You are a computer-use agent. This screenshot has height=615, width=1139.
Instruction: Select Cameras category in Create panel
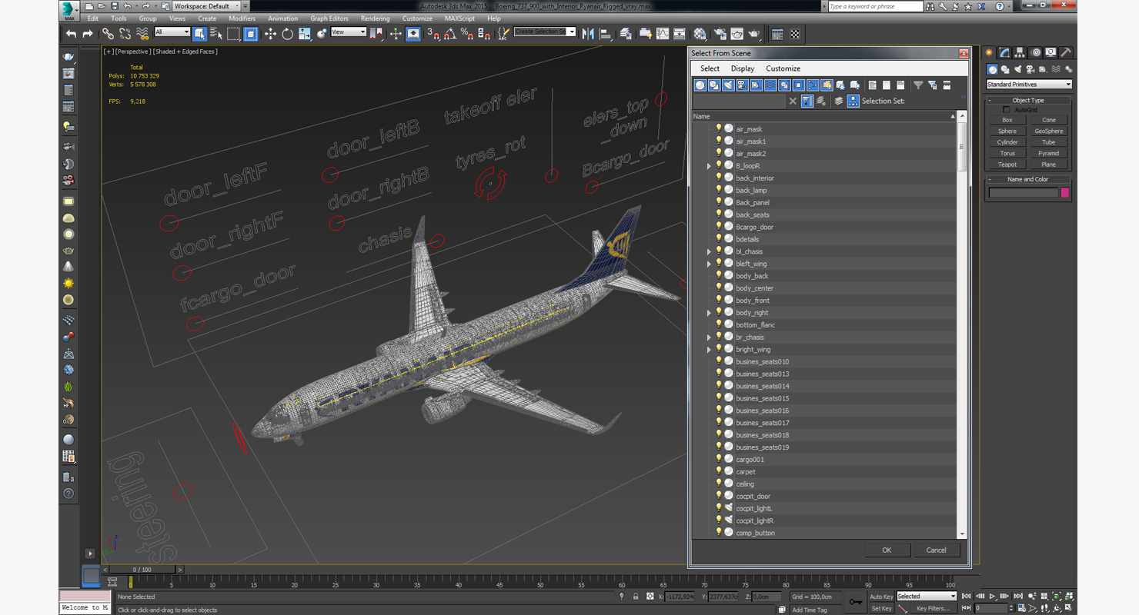point(1030,70)
